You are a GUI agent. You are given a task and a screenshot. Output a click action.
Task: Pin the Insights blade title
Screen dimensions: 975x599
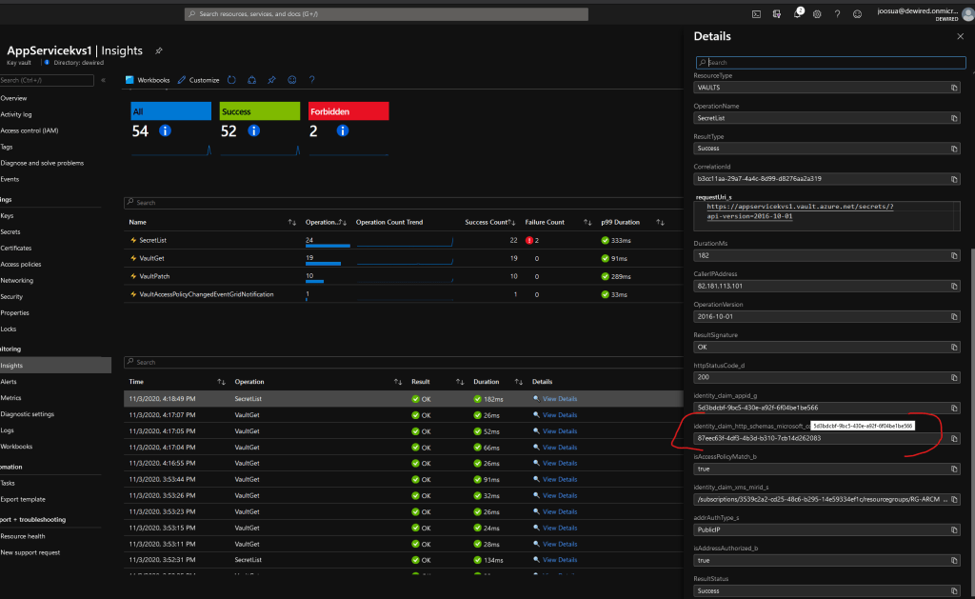coord(159,50)
